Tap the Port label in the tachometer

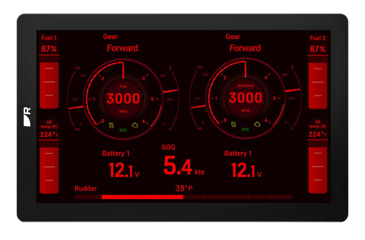pos(123,86)
